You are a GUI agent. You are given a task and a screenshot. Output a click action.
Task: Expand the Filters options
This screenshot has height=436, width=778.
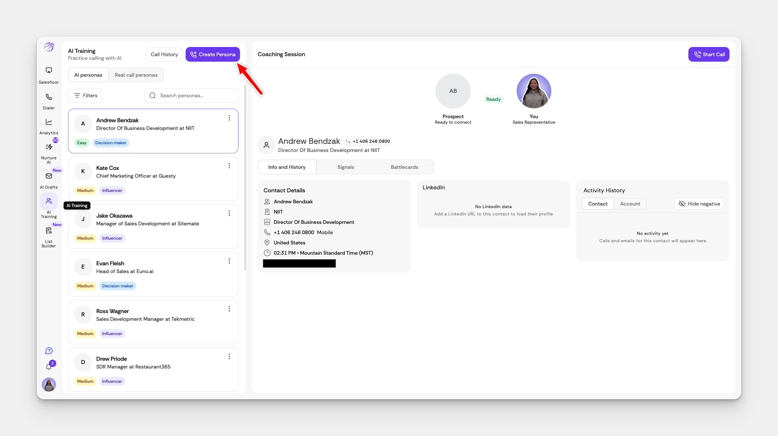[x=85, y=95]
